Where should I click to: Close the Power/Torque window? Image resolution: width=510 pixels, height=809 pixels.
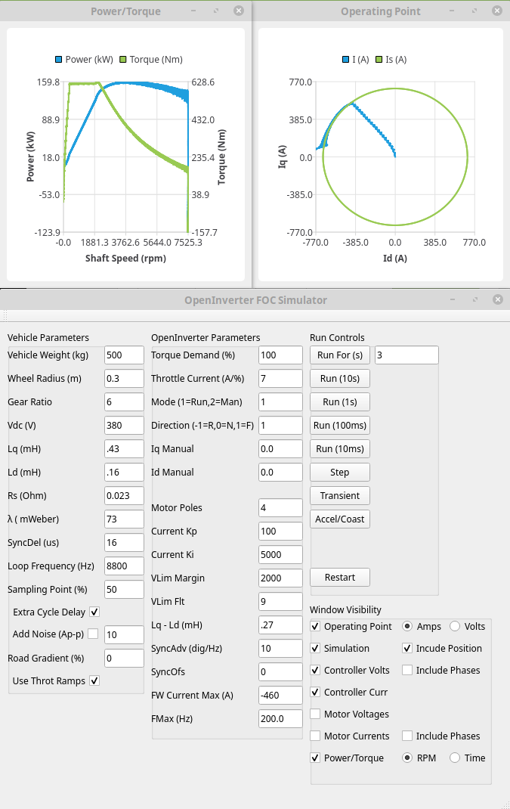coord(239,11)
